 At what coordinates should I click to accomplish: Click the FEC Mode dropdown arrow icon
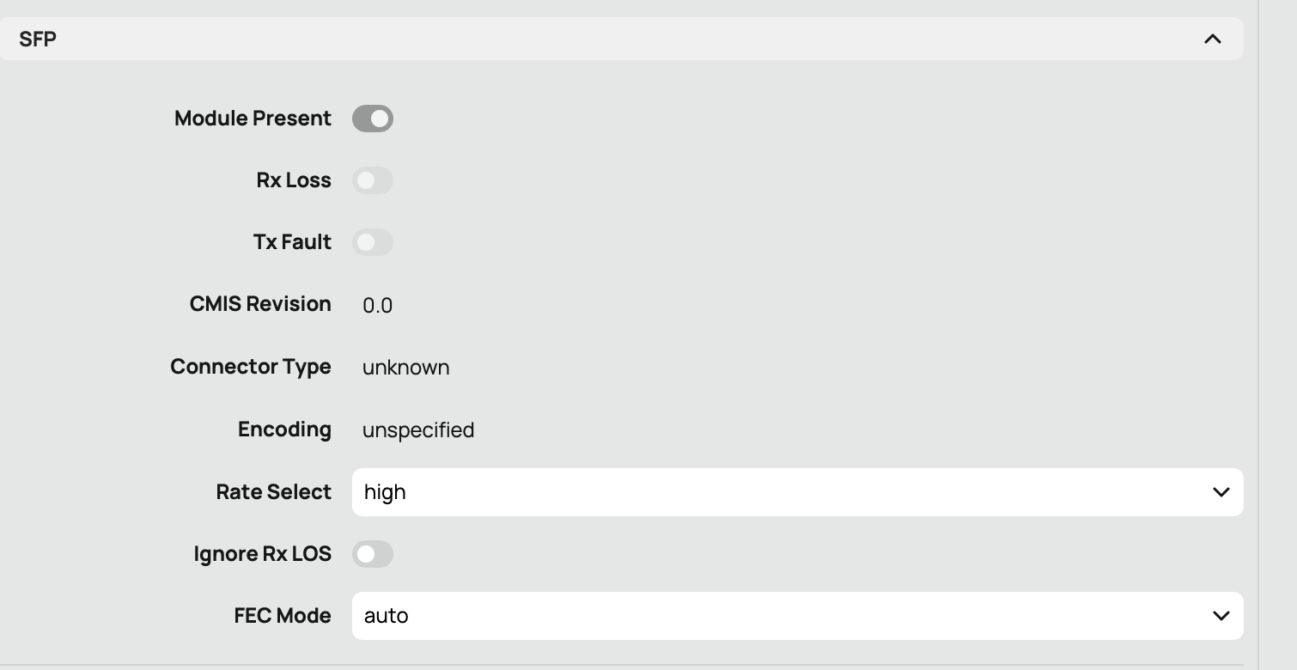point(1221,616)
